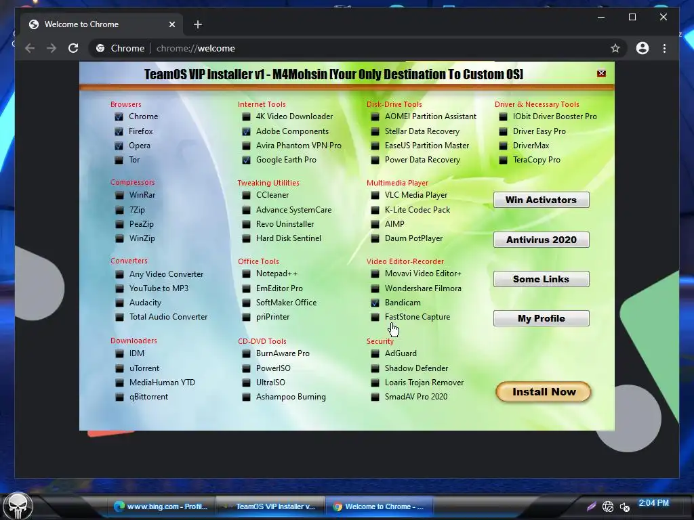Tick VLC Media Player checkbox

point(375,195)
